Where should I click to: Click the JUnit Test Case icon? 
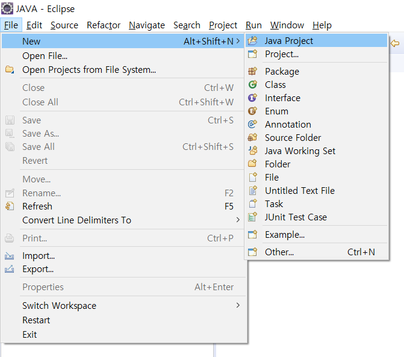click(252, 217)
